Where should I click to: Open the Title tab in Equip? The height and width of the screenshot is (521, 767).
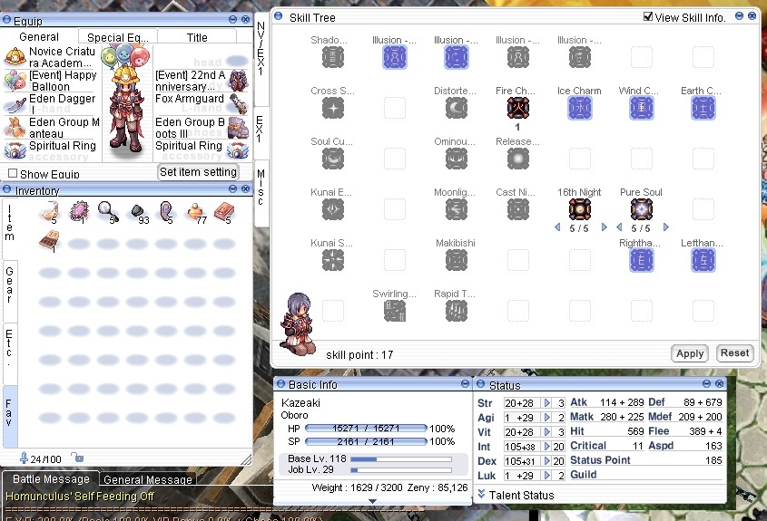tap(197, 37)
